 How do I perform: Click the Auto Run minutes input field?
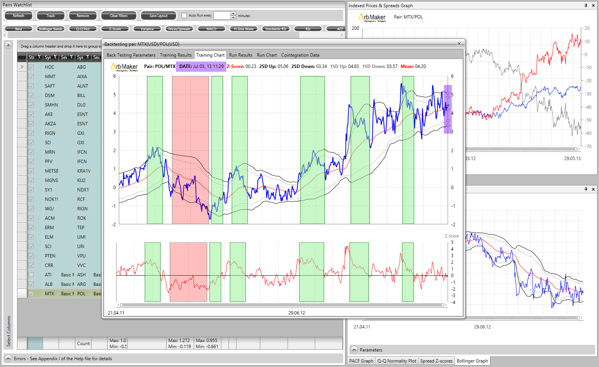pyautogui.click(x=222, y=15)
